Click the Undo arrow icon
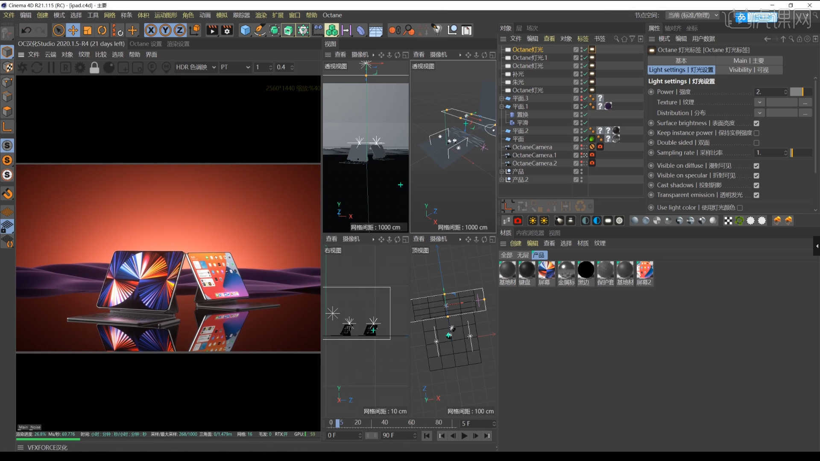The image size is (820, 461). coord(26,30)
